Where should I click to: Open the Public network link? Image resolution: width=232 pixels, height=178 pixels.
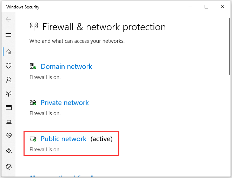(64, 139)
